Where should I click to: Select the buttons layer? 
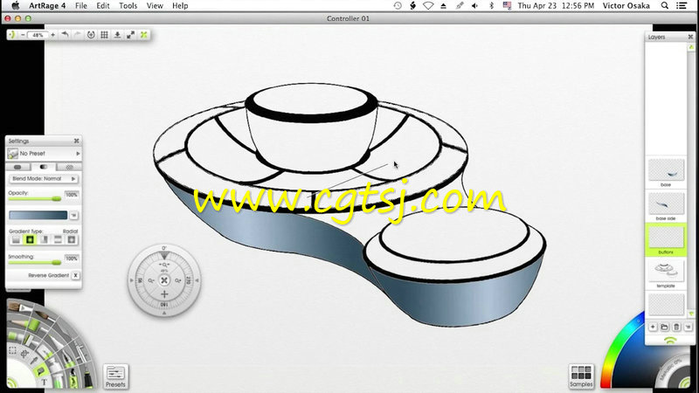point(666,239)
